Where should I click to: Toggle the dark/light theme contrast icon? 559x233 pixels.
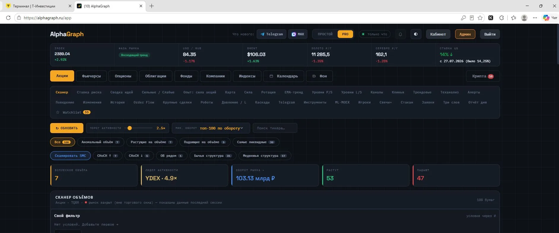[x=416, y=34]
